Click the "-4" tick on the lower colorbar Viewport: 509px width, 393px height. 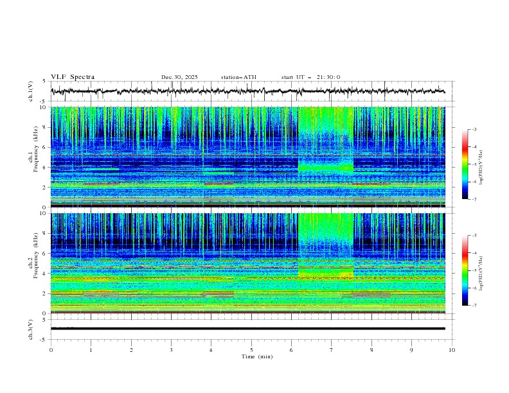tap(474, 253)
